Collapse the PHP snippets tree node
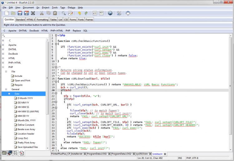234x161 pixels. pyautogui.click(x=3, y=67)
